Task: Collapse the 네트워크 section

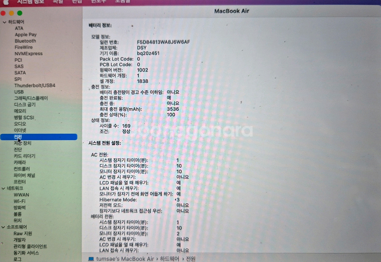Action: tap(3, 188)
